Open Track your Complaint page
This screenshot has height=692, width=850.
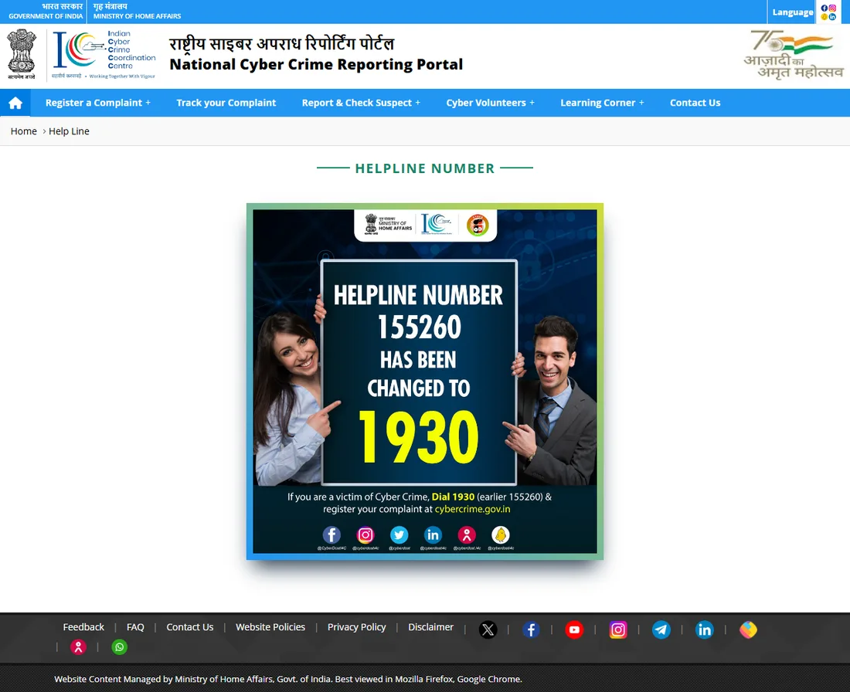226,103
